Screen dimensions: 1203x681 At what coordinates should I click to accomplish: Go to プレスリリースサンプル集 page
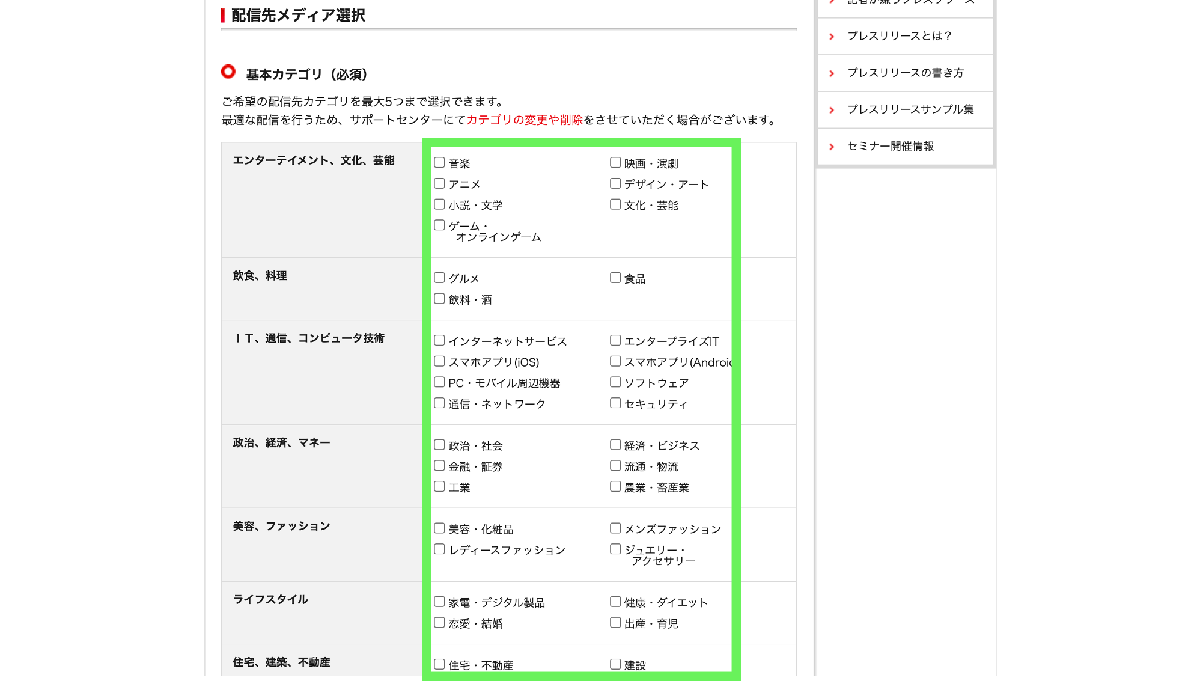(x=910, y=109)
